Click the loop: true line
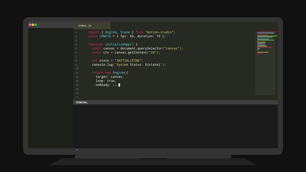The image size is (306, 172). click(x=106, y=81)
